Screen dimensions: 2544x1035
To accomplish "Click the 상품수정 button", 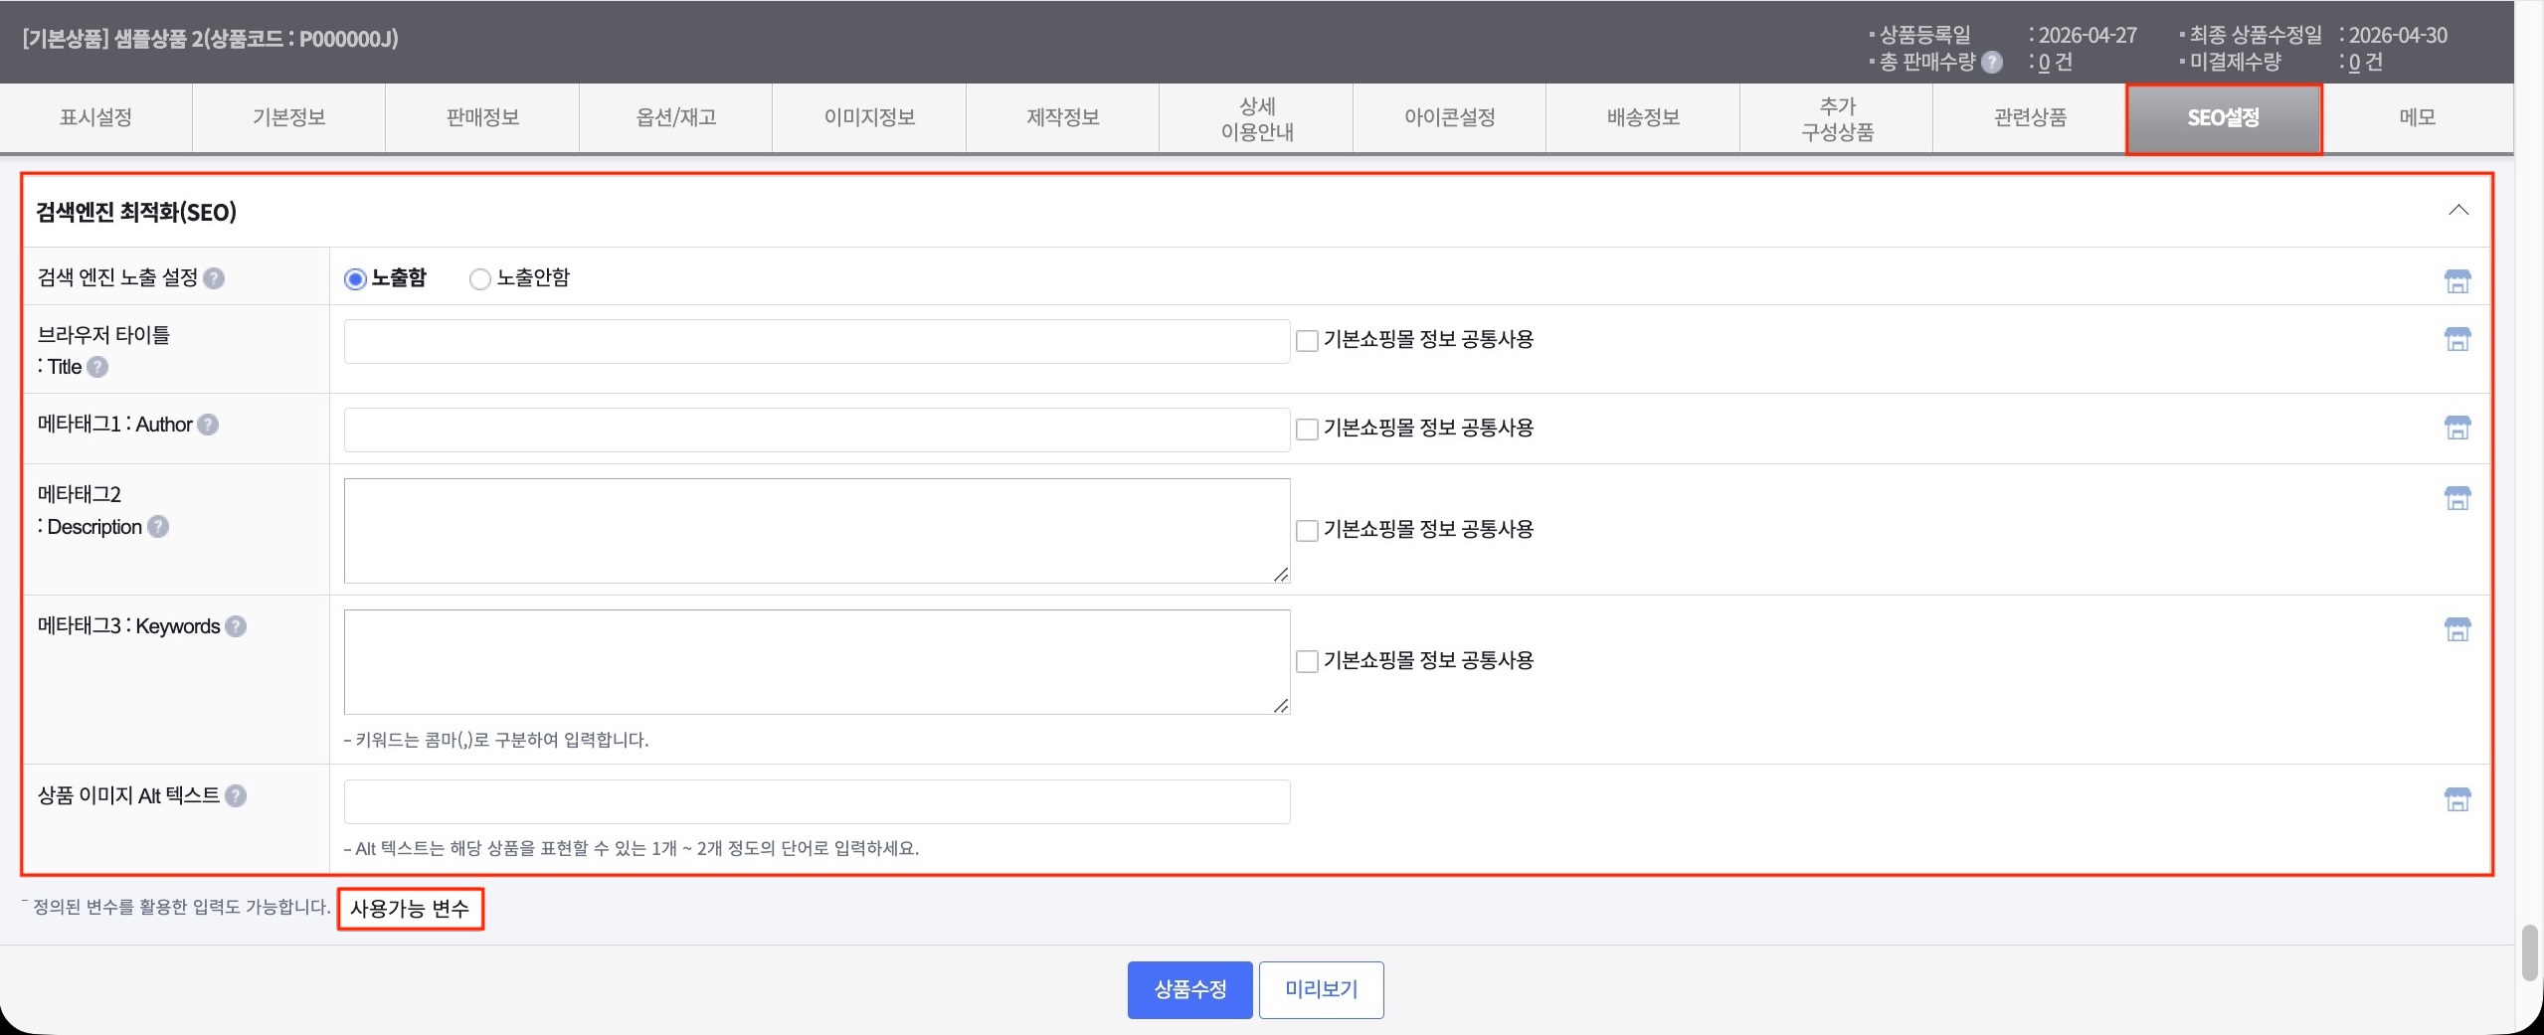I will pyautogui.click(x=1189, y=990).
